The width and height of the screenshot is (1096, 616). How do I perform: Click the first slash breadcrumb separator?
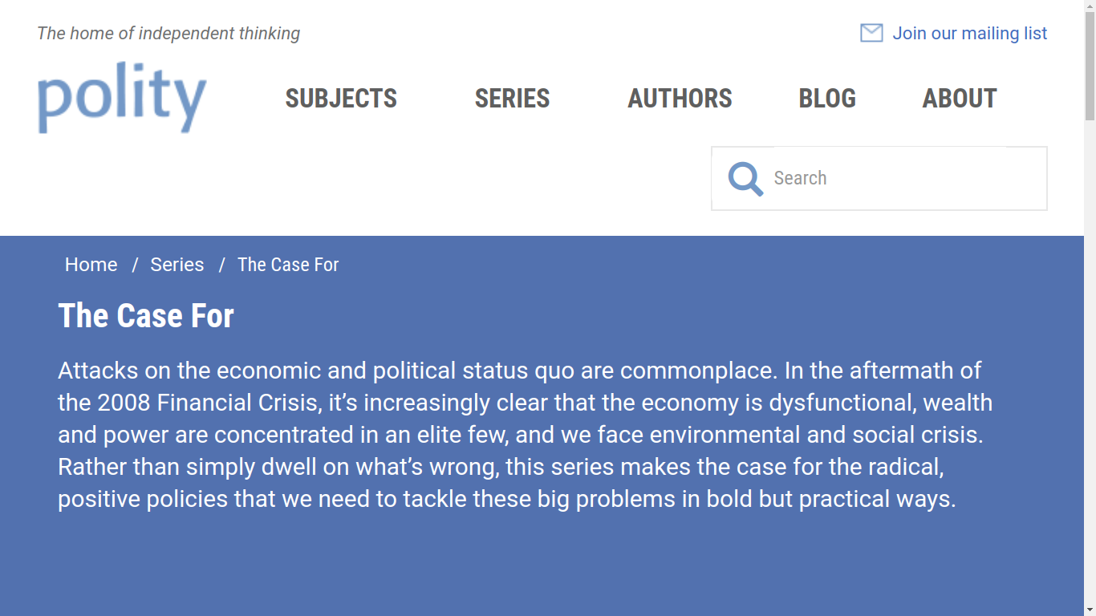(135, 265)
